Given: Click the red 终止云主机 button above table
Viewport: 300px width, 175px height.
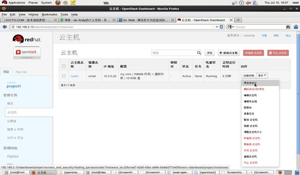Looking at the screenshot, I should (x=278, y=53).
